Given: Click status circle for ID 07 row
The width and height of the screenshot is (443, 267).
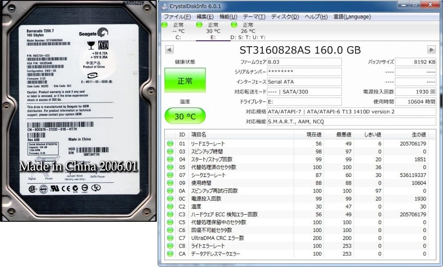Looking at the screenshot, I should (170, 175).
